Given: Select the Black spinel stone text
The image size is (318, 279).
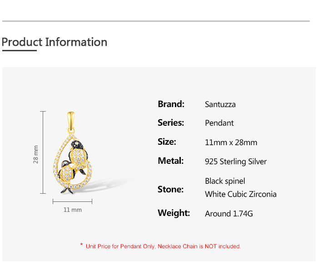Looking at the screenshot, I should [x=225, y=181].
